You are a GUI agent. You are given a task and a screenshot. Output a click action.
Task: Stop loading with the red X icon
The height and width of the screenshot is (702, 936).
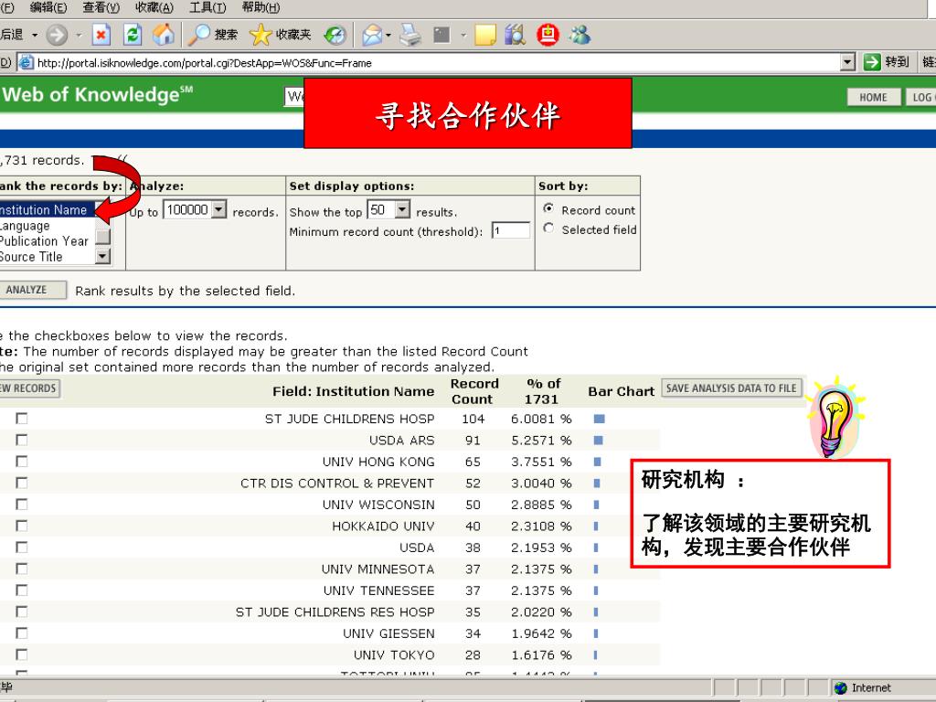pyautogui.click(x=101, y=35)
